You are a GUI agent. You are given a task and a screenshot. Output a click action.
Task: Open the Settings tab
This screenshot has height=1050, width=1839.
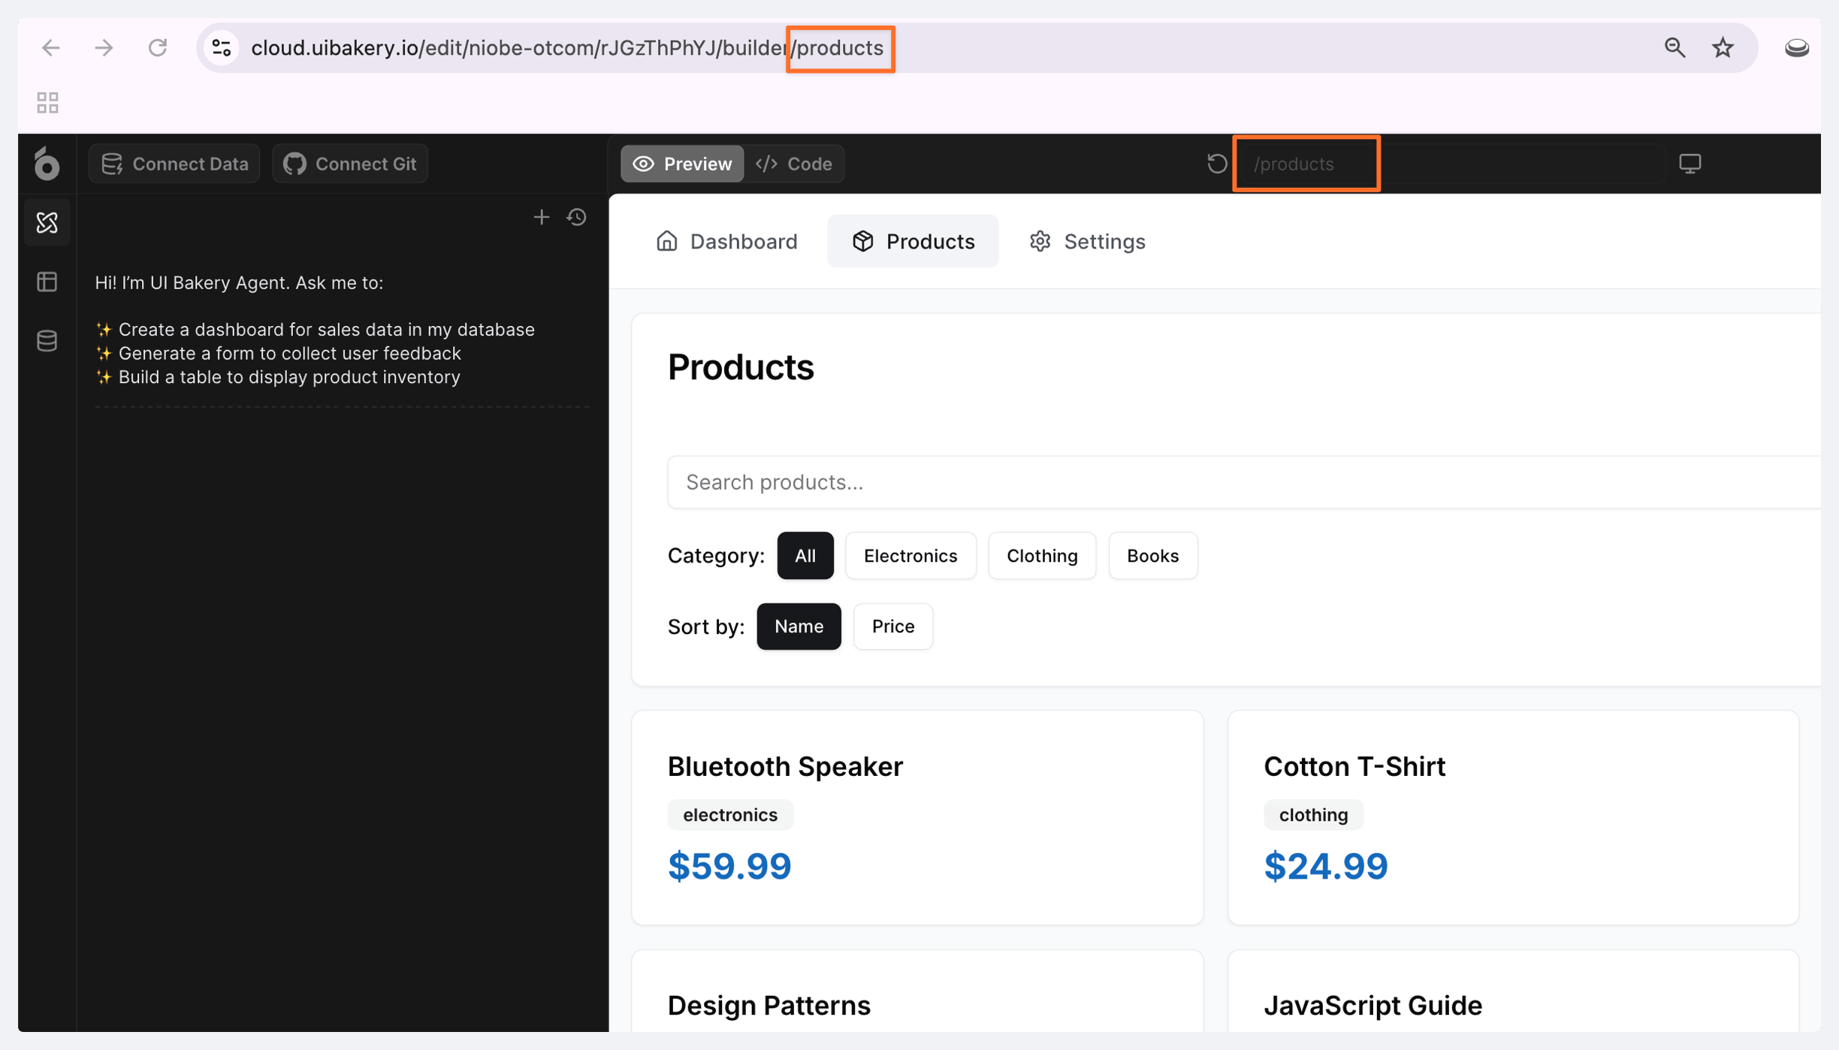click(x=1087, y=242)
